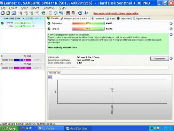Open the Fájl menu
This screenshot has height=131, width=174.
click(3, 8)
